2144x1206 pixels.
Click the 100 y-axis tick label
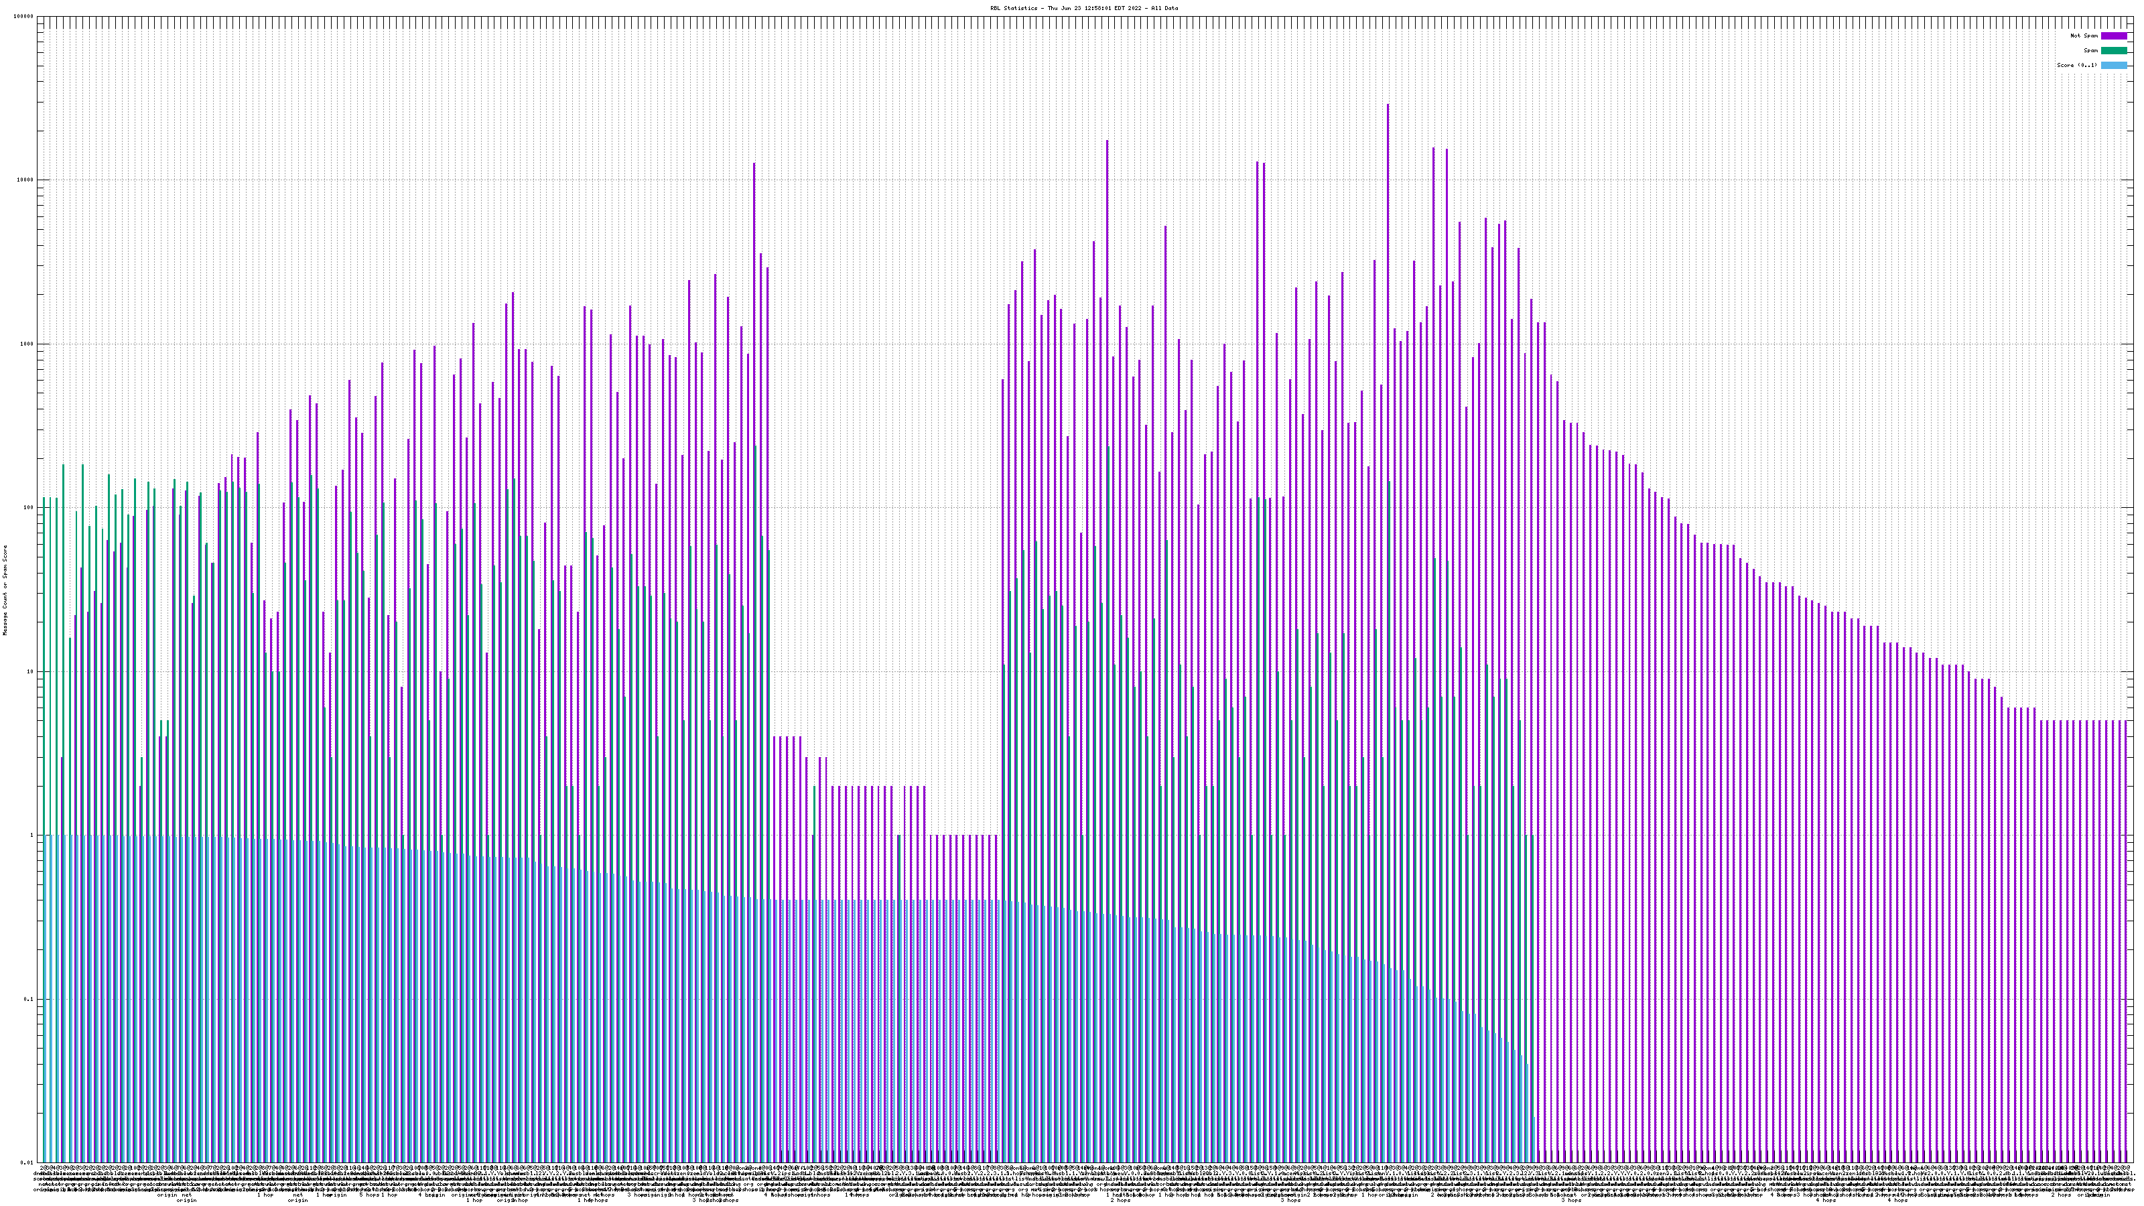pos(29,508)
